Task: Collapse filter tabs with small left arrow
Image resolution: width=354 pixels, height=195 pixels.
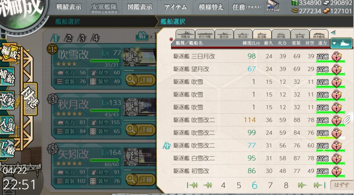Action: coord(333,33)
